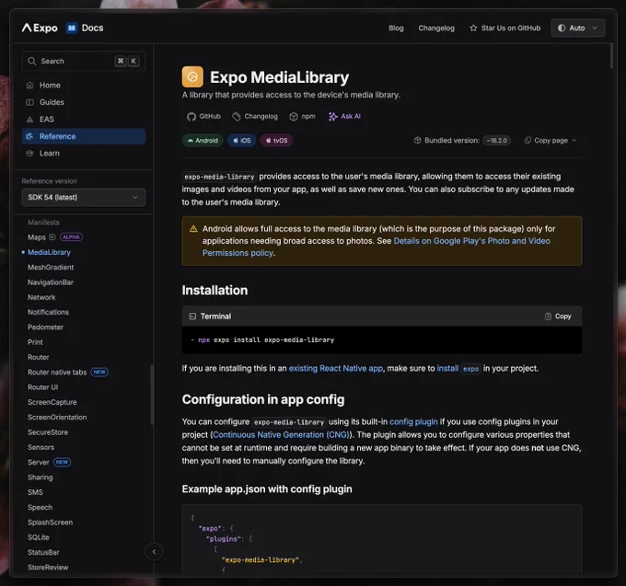626x586 pixels.
Task: Click the Reference sidebar icon
Action: click(x=30, y=136)
